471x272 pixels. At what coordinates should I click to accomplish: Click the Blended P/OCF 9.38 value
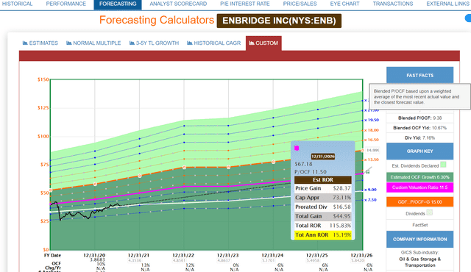(x=437, y=118)
